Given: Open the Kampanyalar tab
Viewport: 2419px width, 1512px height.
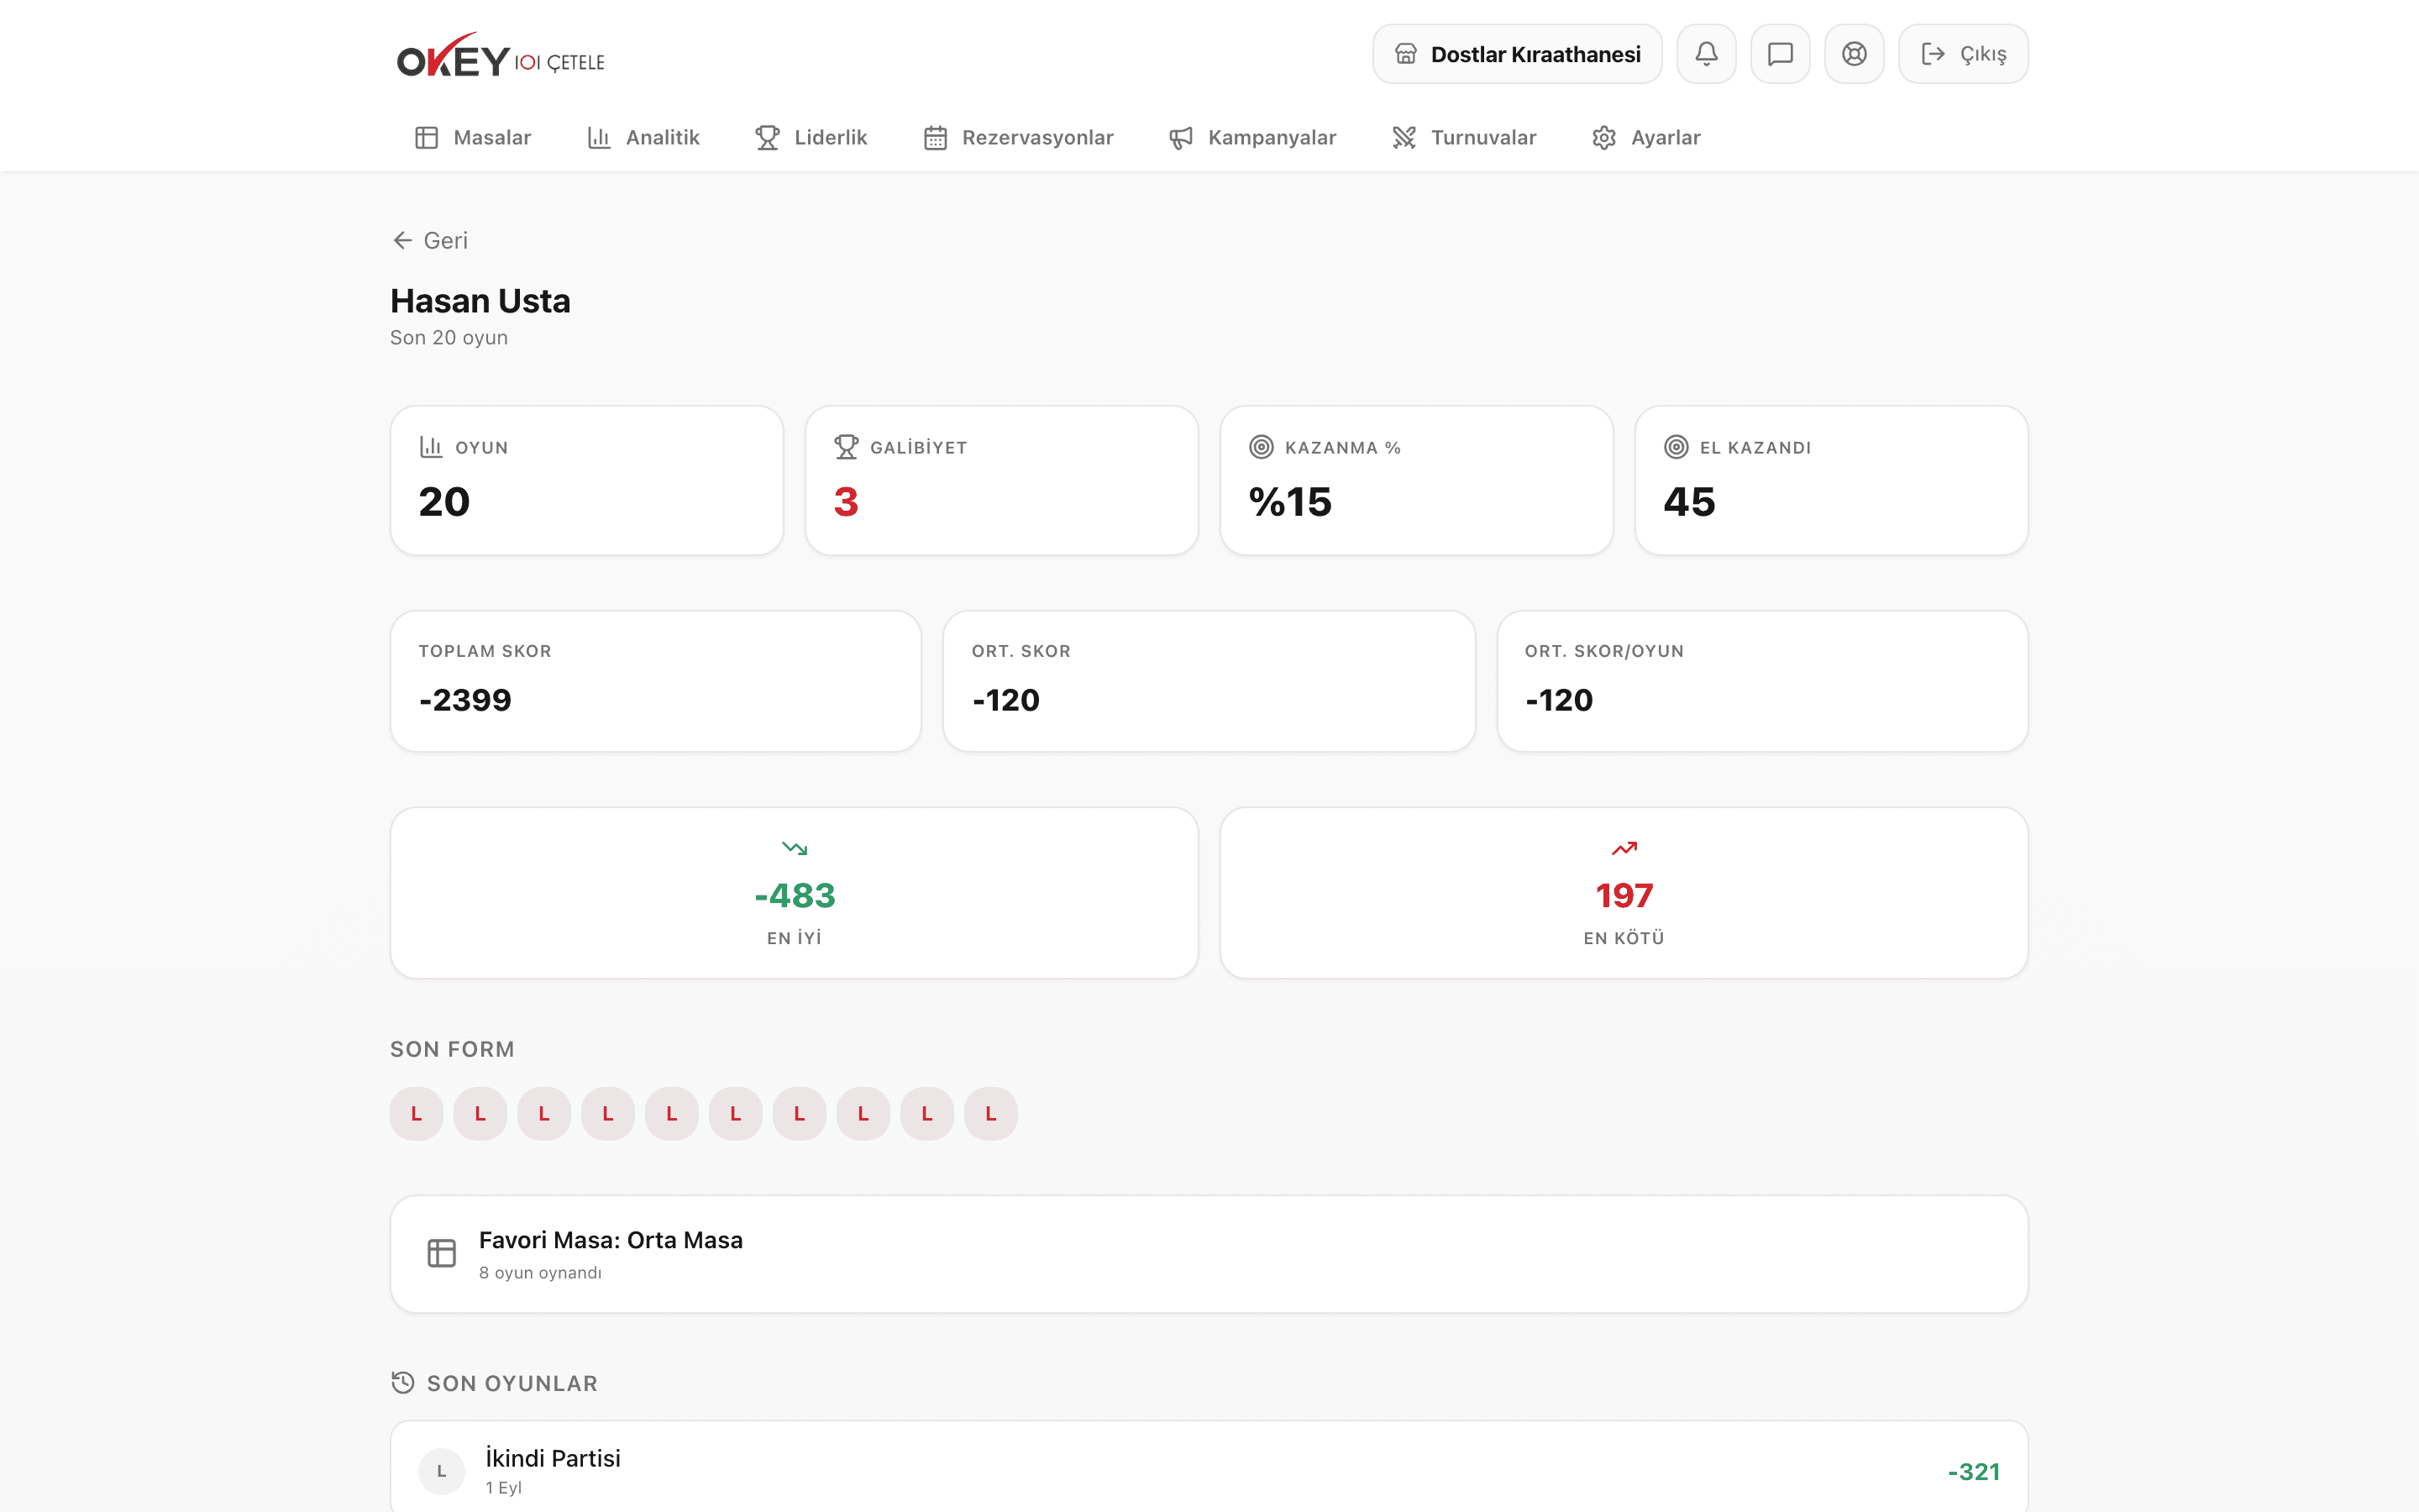Looking at the screenshot, I should tap(1252, 138).
